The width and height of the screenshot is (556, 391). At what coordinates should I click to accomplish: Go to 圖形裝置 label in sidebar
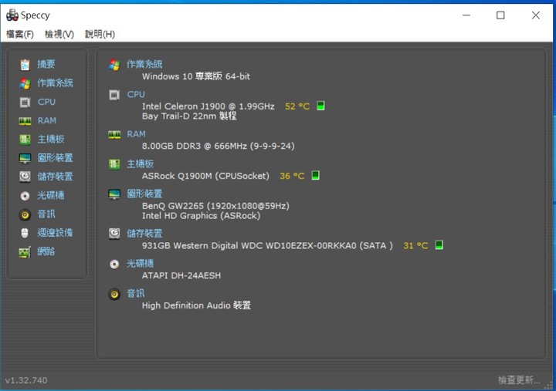(56, 158)
